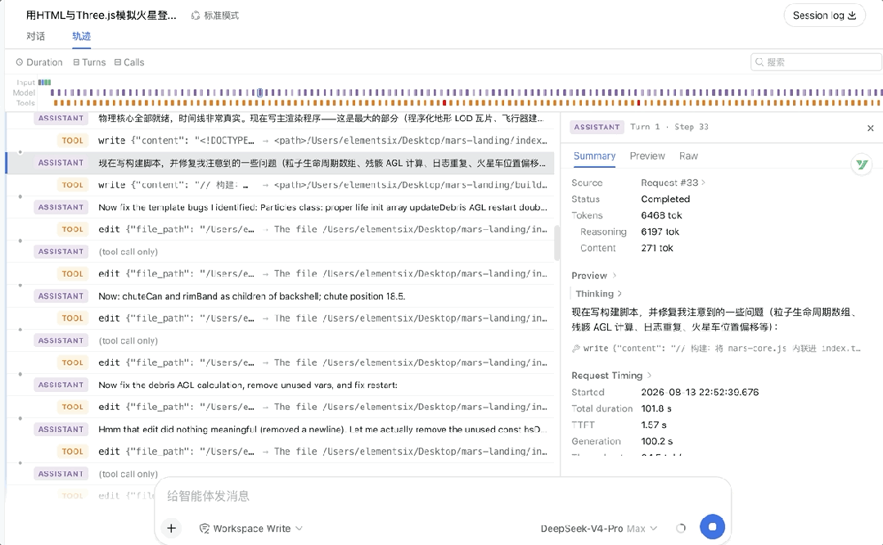Open the Preview tab in detail panel
This screenshot has height=545, width=883.
click(647, 156)
